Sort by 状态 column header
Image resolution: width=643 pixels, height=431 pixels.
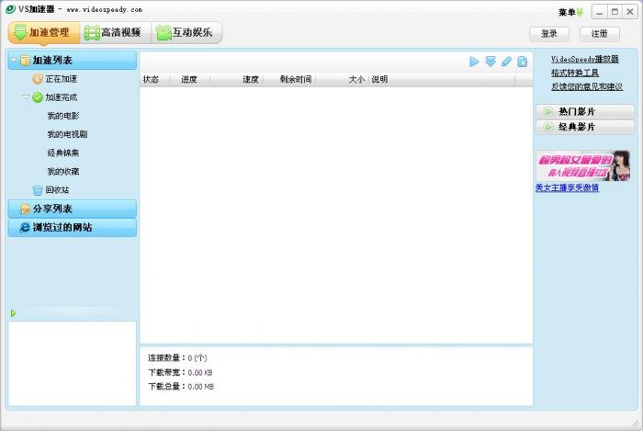pos(154,80)
